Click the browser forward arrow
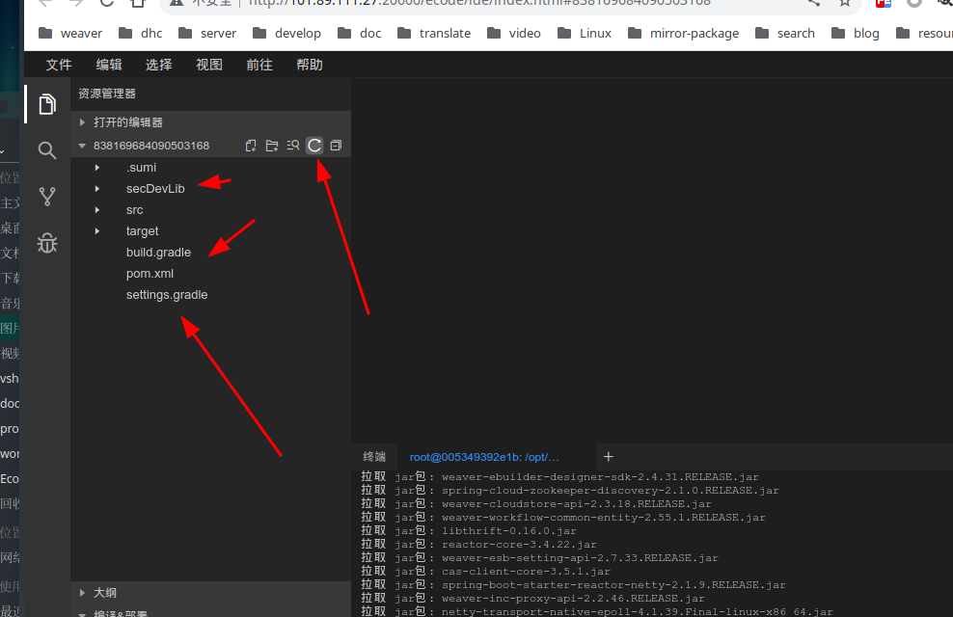This screenshot has height=617, width=953. (76, 3)
